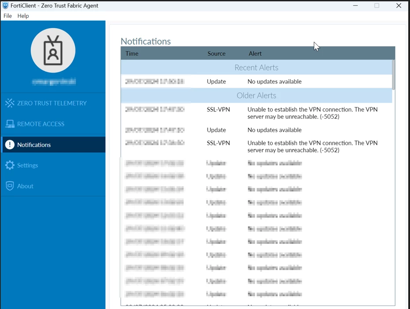The height and width of the screenshot is (309, 410).
Task: Click the notifications list scrollbar thumb
Action: (x=394, y=75)
